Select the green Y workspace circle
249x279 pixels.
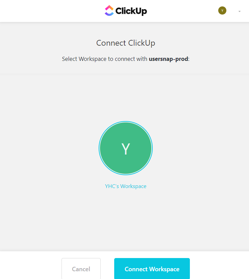point(126,148)
